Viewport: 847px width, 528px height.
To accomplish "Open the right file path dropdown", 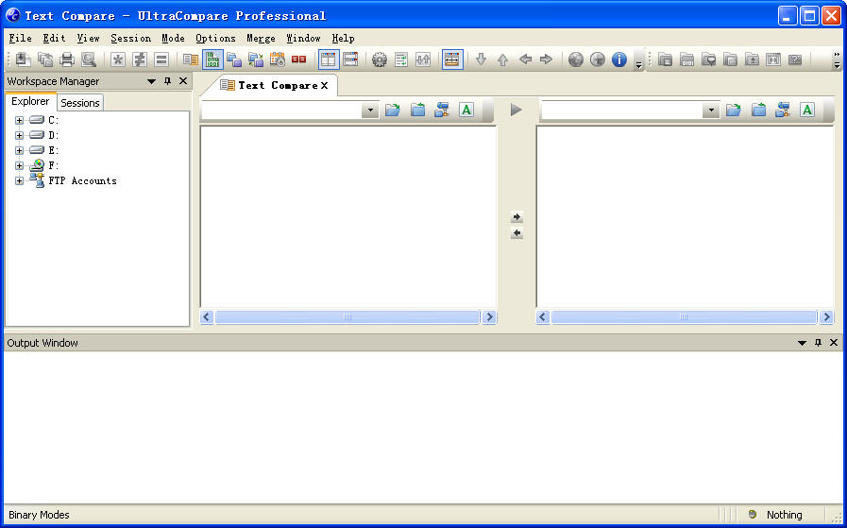I will coord(711,111).
